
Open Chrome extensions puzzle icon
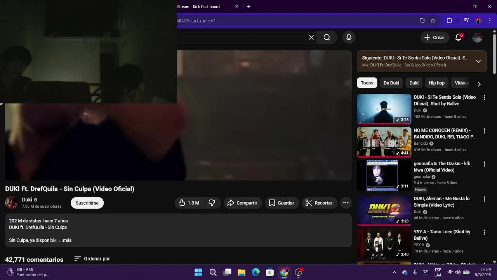pyautogui.click(x=449, y=21)
